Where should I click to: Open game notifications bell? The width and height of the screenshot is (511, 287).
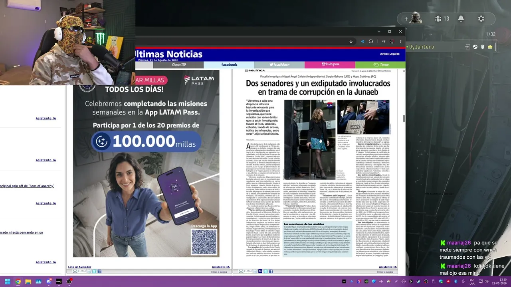point(461,19)
